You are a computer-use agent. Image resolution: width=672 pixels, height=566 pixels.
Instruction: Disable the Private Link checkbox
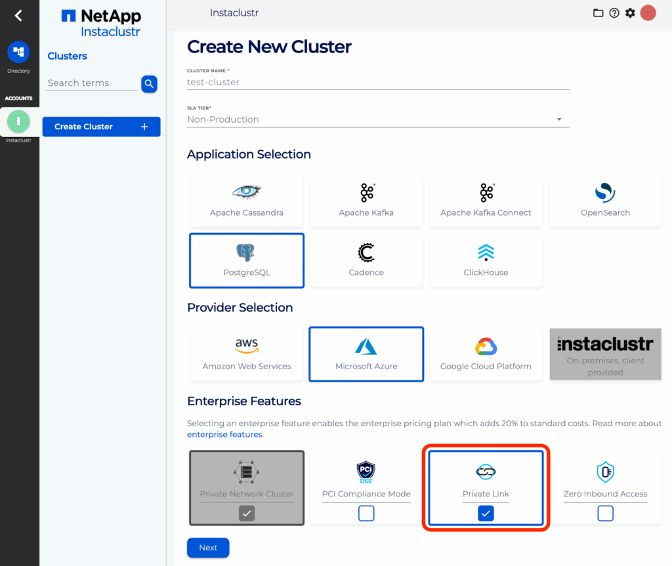[486, 514]
